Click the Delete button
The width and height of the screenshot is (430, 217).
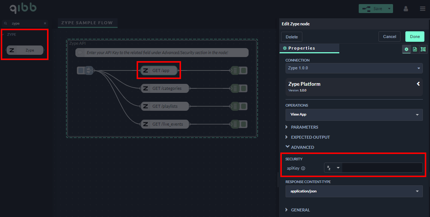click(292, 37)
